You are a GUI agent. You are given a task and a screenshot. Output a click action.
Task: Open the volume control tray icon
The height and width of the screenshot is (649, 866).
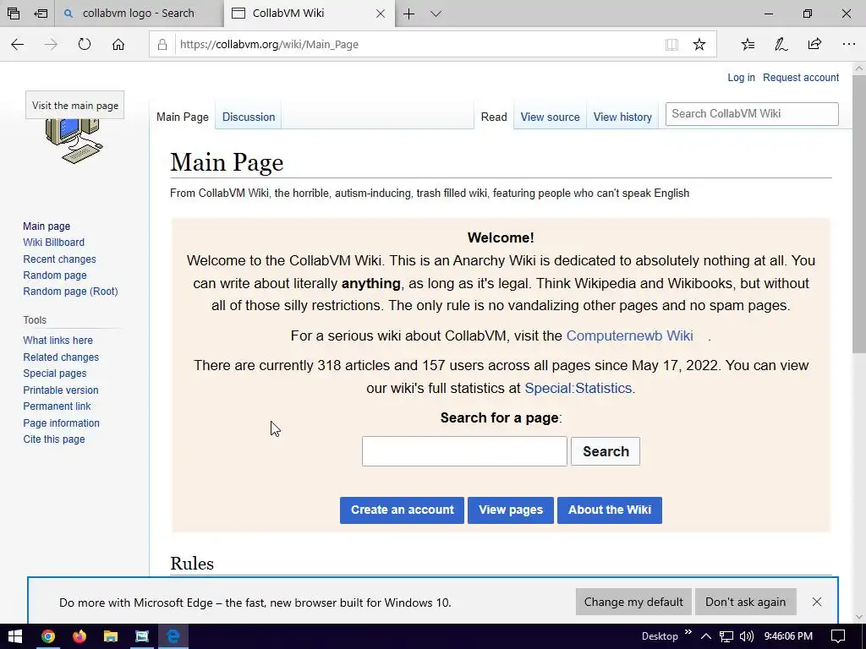click(x=746, y=636)
